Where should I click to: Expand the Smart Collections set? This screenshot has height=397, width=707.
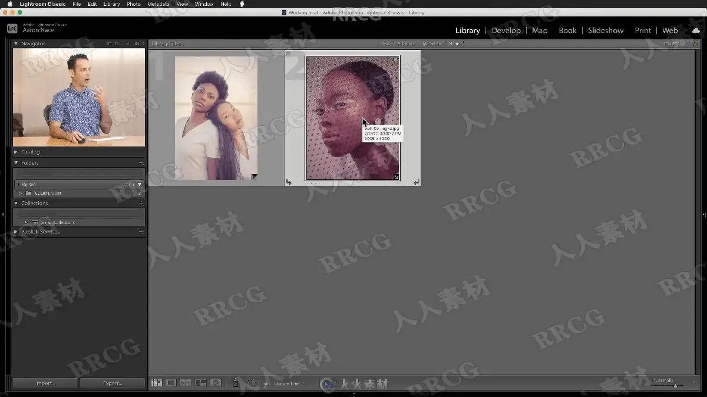[26, 222]
